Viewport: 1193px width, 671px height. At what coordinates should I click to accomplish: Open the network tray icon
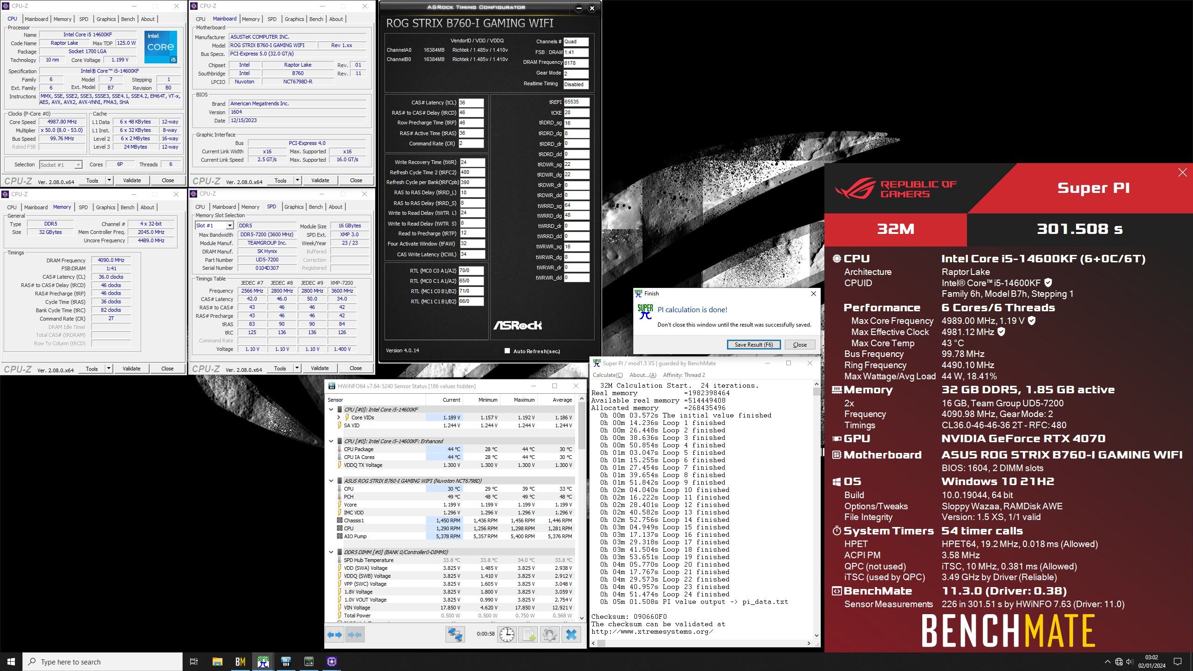(1118, 662)
